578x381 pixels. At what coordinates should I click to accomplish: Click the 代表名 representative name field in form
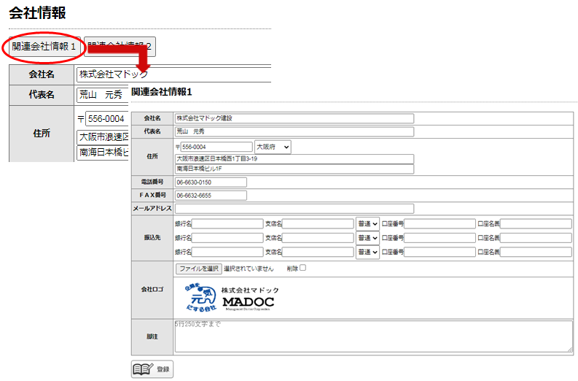[x=294, y=132]
